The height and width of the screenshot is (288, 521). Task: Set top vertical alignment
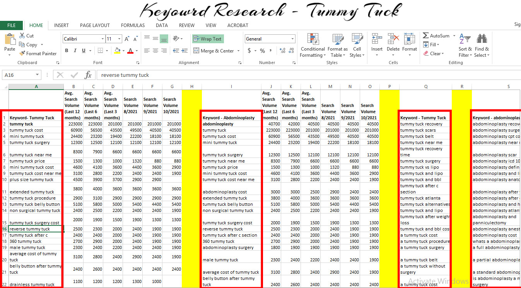pyautogui.click(x=147, y=39)
